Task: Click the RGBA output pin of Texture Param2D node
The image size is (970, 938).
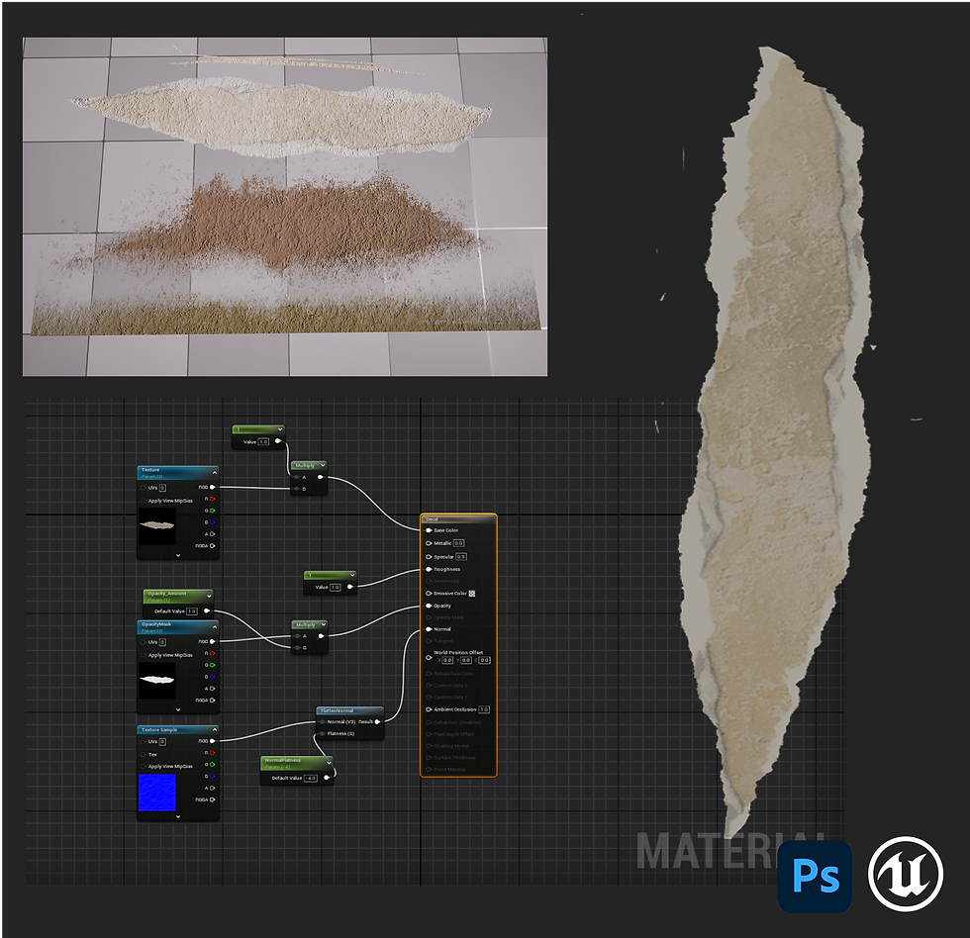Action: tap(212, 545)
